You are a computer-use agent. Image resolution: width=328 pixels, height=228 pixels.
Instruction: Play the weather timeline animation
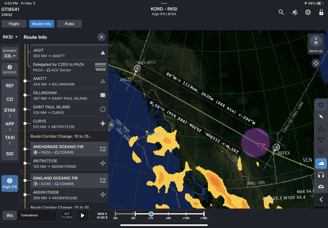pyautogui.click(x=83, y=216)
